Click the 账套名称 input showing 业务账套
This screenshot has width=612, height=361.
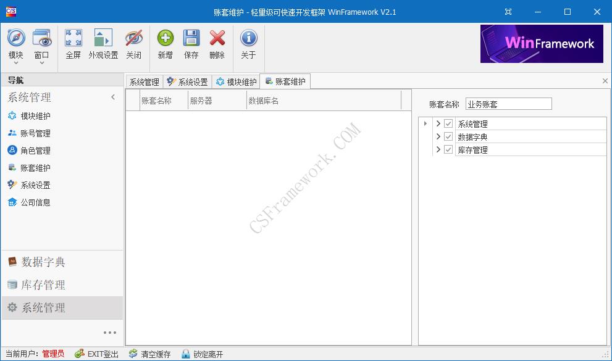tap(508, 103)
